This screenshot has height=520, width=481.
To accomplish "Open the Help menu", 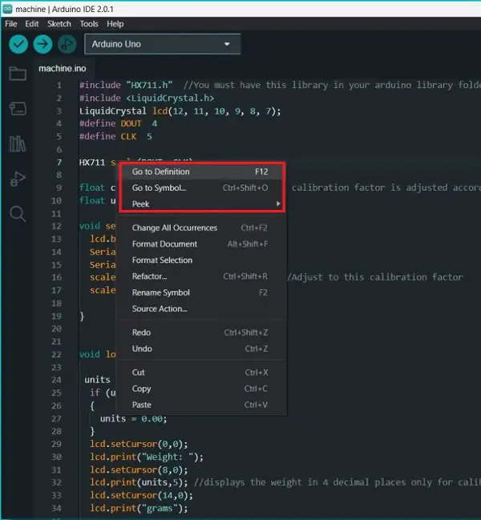I will click(115, 24).
